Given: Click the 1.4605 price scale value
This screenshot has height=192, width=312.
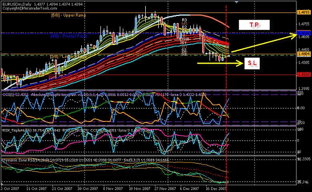Looking at the screenshot, I should coord(304,37).
